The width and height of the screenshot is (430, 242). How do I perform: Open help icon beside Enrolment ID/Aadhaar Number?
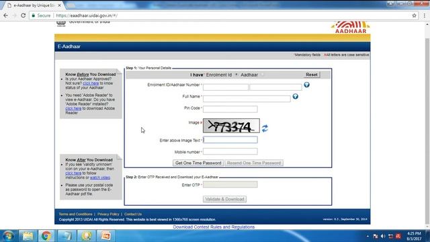tap(306, 85)
